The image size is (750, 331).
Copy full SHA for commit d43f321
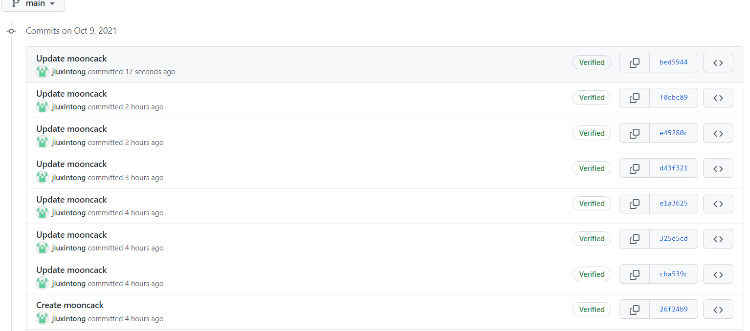634,168
